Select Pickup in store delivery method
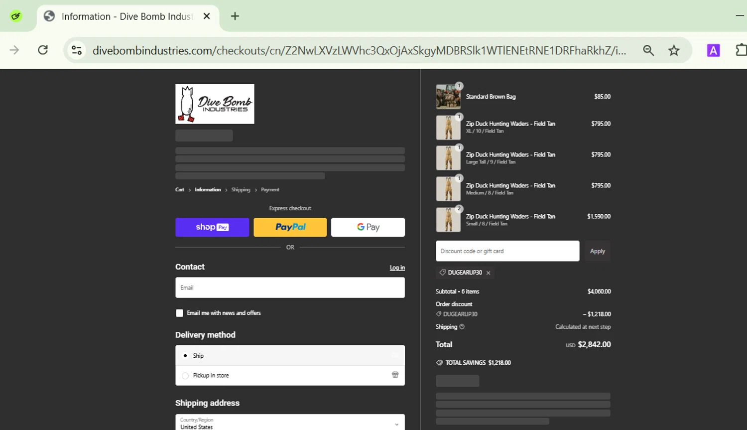Screen dimensions: 747x430 tap(185, 376)
